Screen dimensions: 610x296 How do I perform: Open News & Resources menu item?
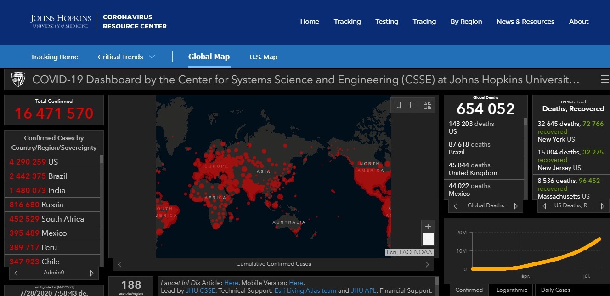525,22
